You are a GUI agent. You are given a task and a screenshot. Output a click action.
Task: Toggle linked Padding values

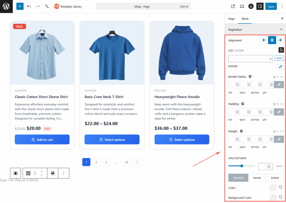point(279,112)
